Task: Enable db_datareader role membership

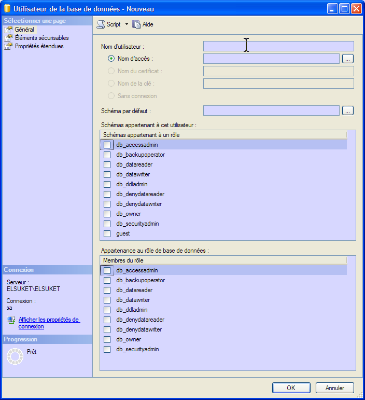Action: tap(107, 290)
